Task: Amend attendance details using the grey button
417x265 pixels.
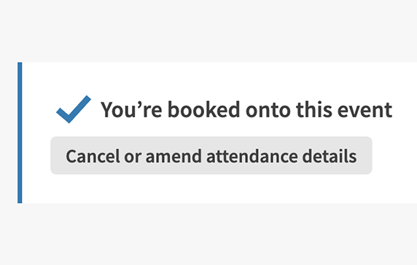Action: coord(211,156)
